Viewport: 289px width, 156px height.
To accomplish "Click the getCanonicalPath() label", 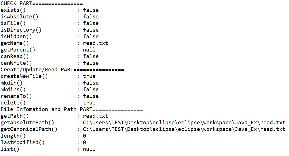I will tap(29, 129).
